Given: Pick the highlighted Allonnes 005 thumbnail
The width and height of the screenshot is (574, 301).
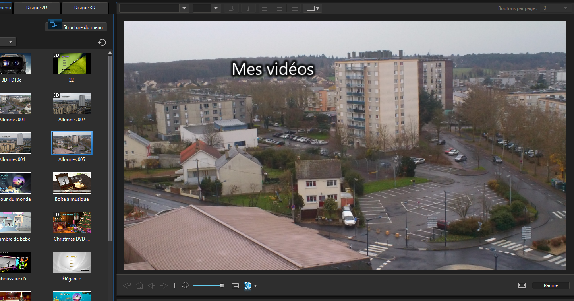Looking at the screenshot, I should pyautogui.click(x=72, y=143).
